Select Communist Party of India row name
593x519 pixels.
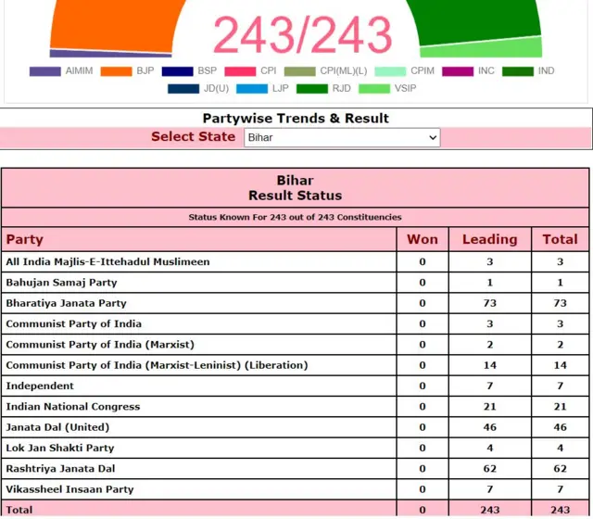pos(74,323)
